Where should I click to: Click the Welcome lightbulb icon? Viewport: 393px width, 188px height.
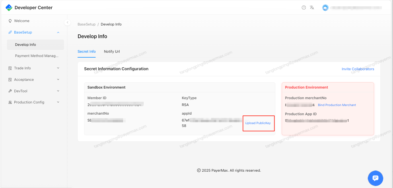pos(10,21)
